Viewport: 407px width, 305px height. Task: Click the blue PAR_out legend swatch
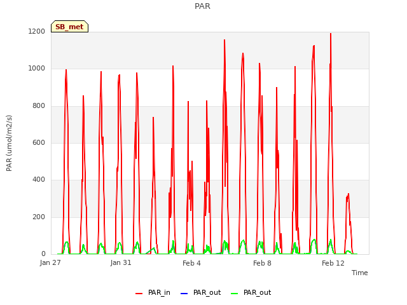pos(184,294)
